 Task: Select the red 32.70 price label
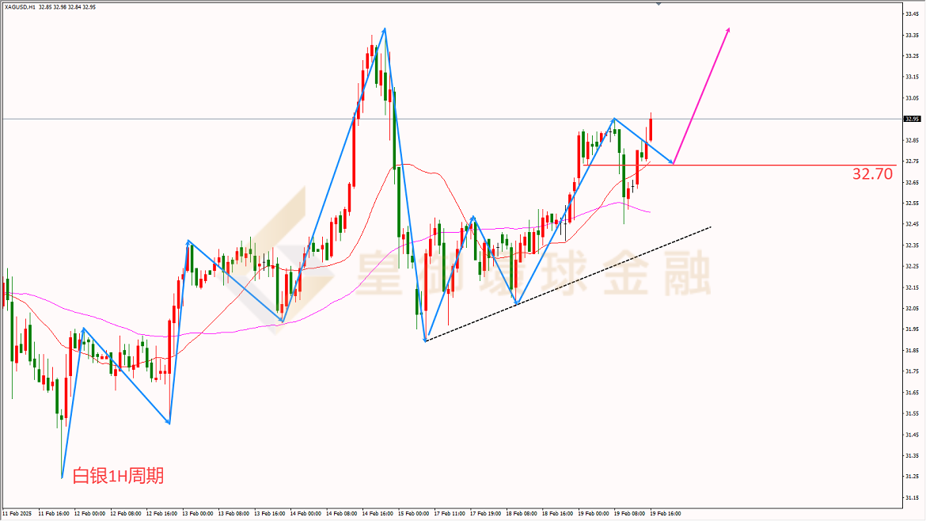[872, 173]
